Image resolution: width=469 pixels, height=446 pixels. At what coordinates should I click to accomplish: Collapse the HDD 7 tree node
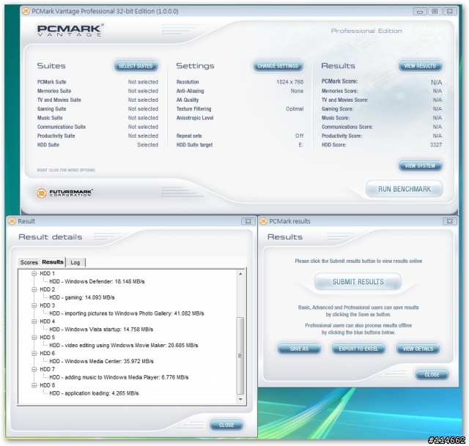click(34, 370)
